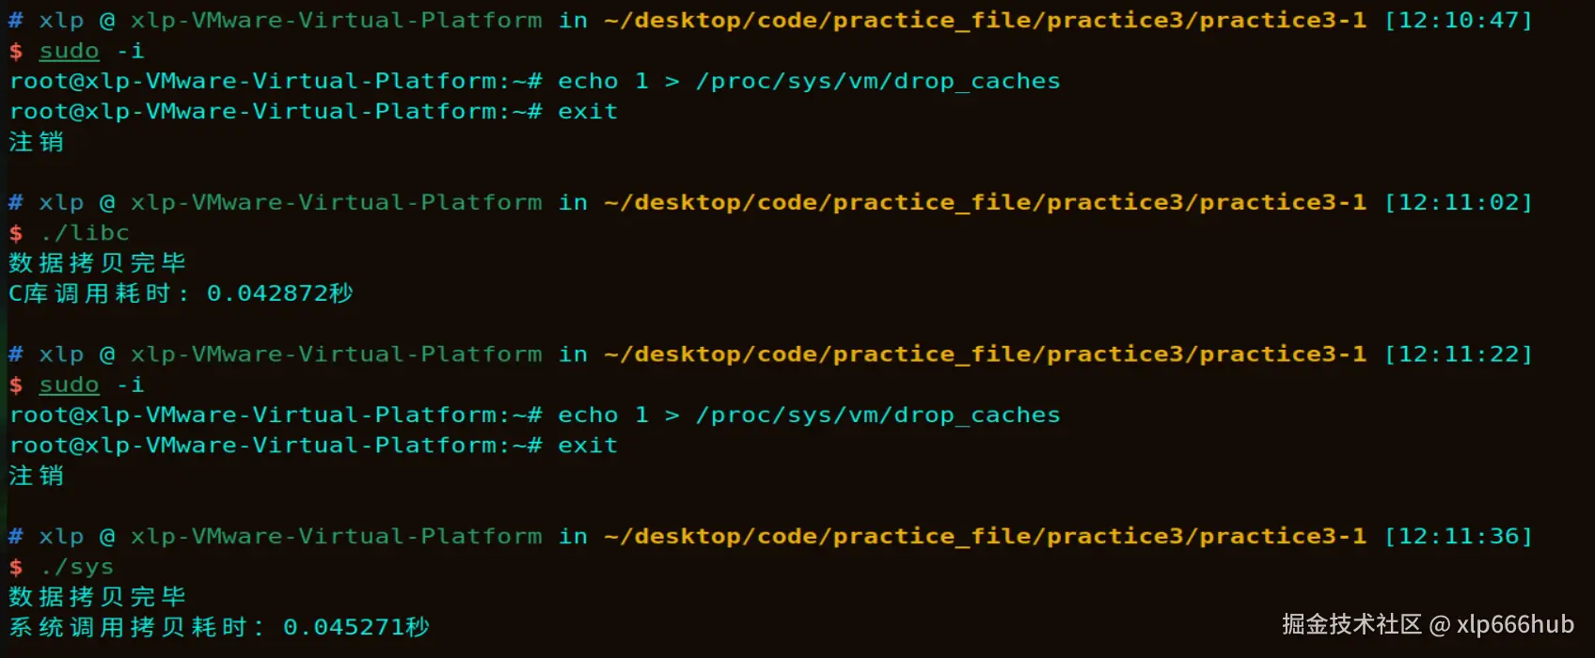Click the first exit command

coord(588,111)
